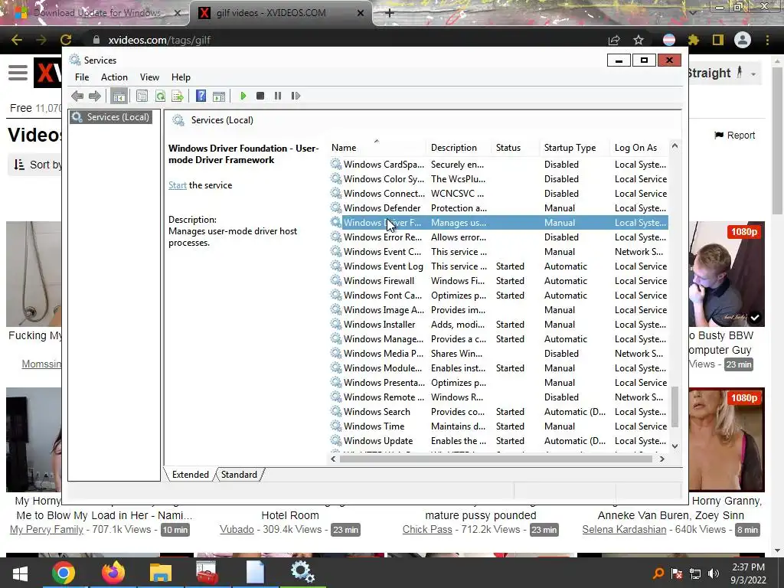784x588 pixels.
Task: Sort by the Status column header
Action: tap(515, 148)
